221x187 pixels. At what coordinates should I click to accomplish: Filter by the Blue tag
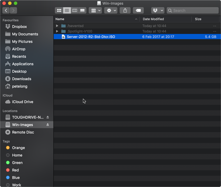tap(27, 178)
